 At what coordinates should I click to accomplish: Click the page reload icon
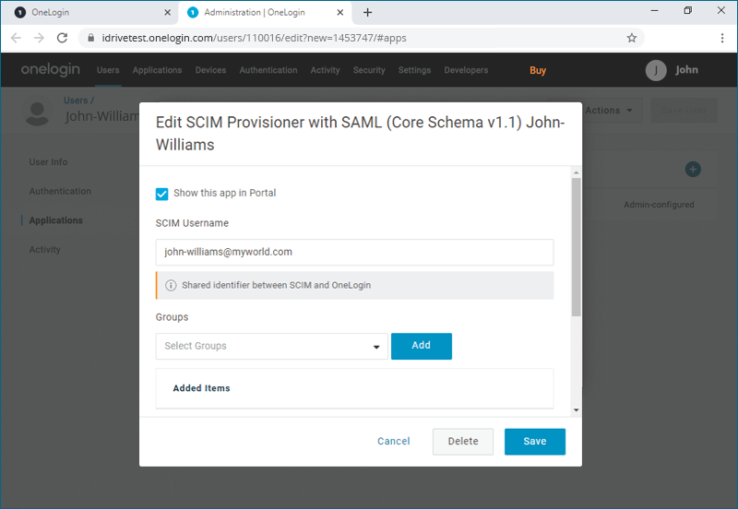pyautogui.click(x=62, y=38)
